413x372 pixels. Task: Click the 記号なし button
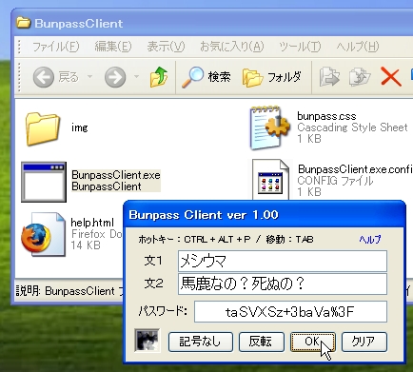coord(201,342)
